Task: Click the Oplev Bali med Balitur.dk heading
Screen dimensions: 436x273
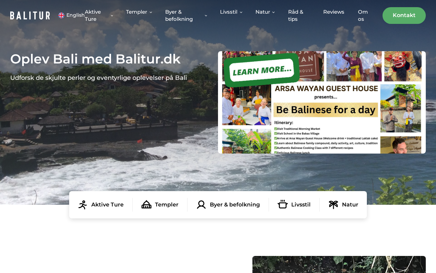Action: (x=95, y=59)
